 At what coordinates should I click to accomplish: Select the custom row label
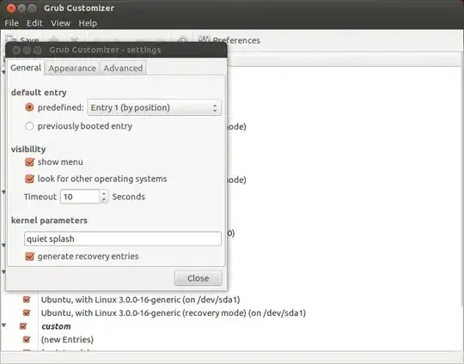(x=56, y=326)
